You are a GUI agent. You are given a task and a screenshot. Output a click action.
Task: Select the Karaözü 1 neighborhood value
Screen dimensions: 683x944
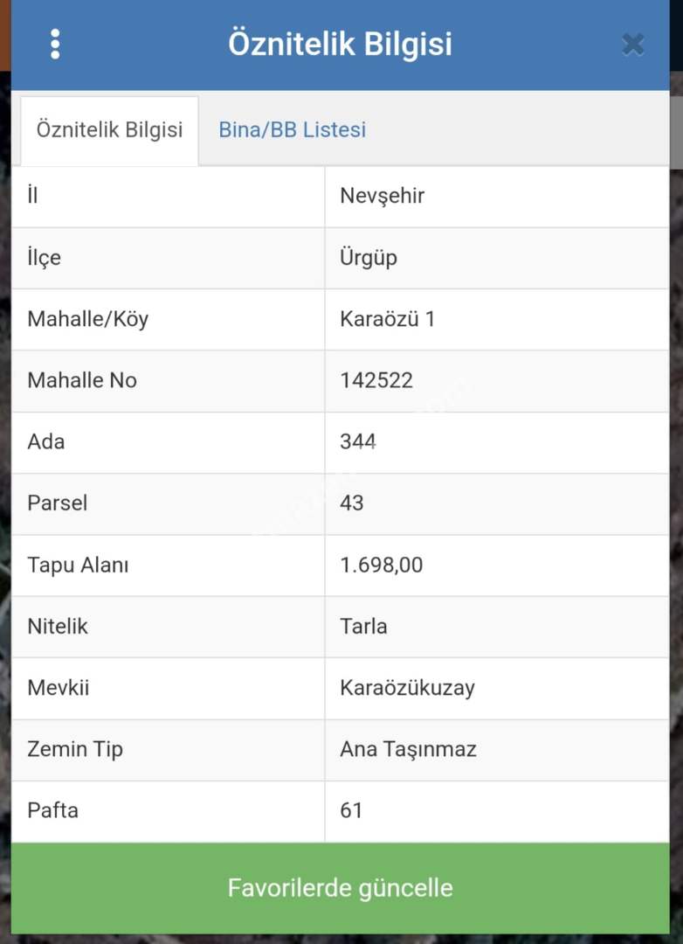387,319
